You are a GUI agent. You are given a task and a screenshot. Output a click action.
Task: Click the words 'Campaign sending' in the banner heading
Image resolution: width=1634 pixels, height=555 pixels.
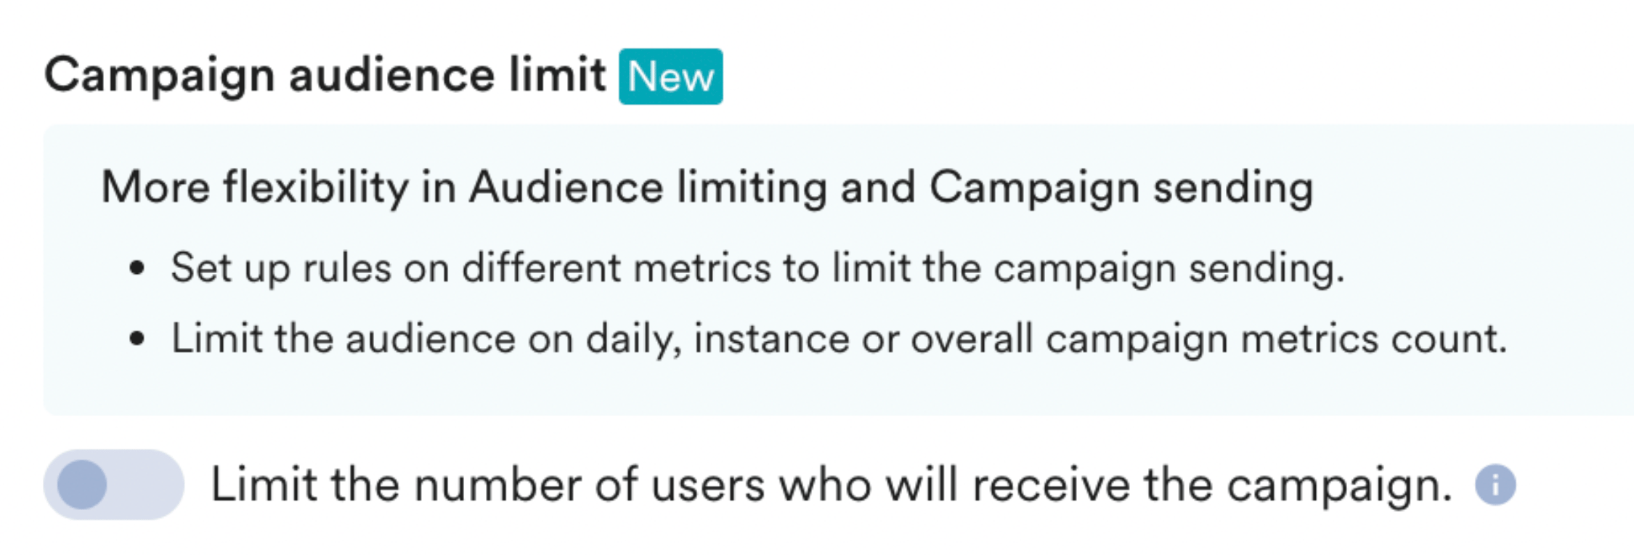(x=1121, y=188)
